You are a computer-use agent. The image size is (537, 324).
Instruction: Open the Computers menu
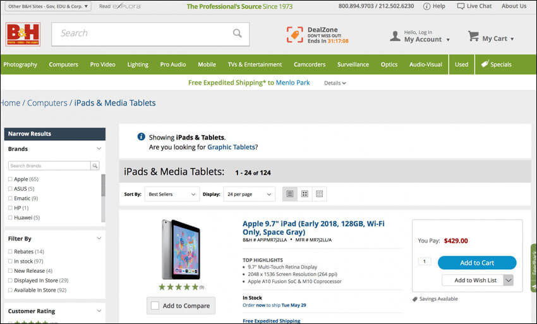tap(63, 64)
